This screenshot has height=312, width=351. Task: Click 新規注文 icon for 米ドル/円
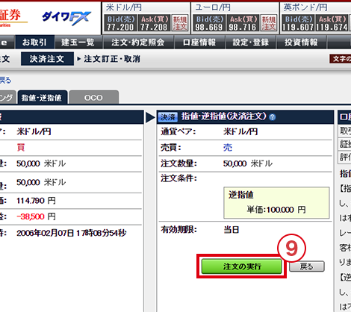(x=180, y=23)
